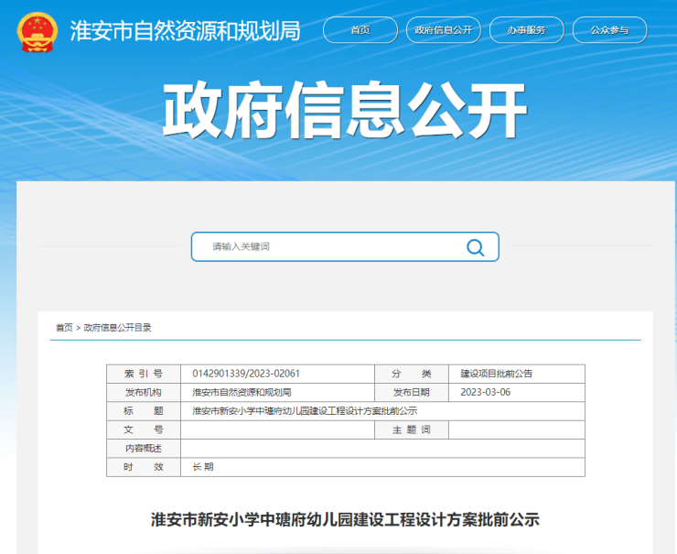Select index number 0142901339/2023-02061
677x554 pixels.
coord(246,374)
